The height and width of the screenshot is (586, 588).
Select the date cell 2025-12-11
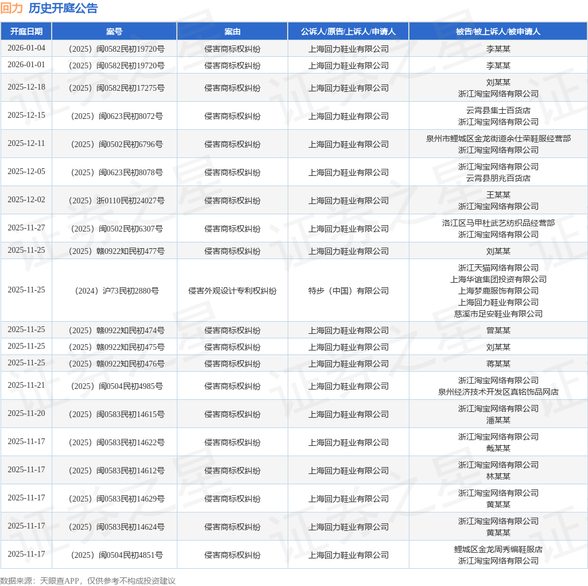click(x=26, y=143)
